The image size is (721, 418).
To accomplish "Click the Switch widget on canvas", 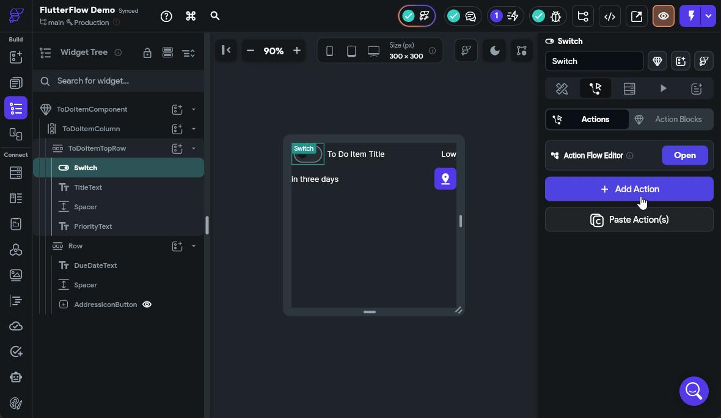I will pos(307,154).
